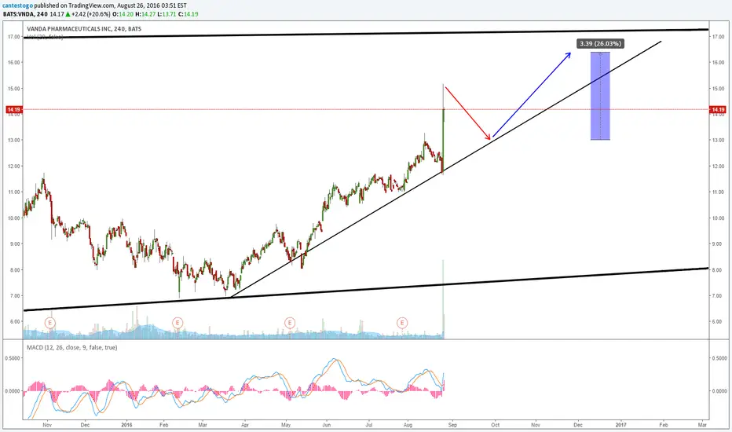Click the H:14.27 high value
Image resolution: width=732 pixels, height=432 pixels.
click(145, 14)
